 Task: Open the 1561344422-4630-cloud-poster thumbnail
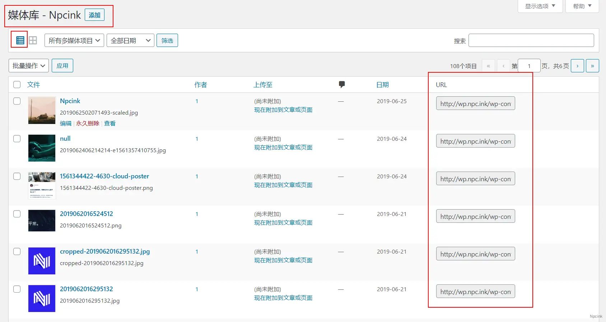click(42, 186)
